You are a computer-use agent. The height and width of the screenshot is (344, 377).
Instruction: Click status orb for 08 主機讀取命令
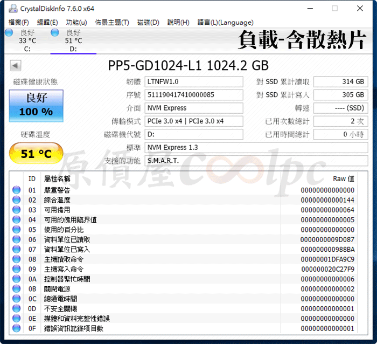[x=17, y=259]
